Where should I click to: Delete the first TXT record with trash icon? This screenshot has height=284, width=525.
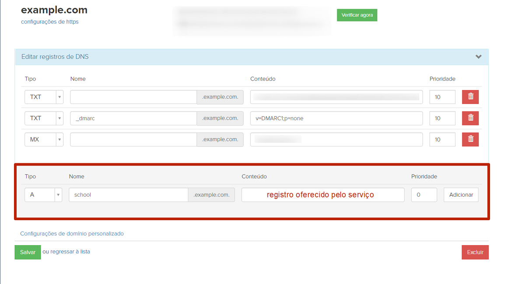point(470,97)
